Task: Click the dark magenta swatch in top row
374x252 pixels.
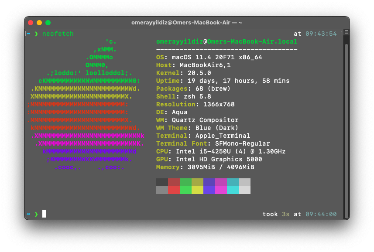Action: point(221,182)
